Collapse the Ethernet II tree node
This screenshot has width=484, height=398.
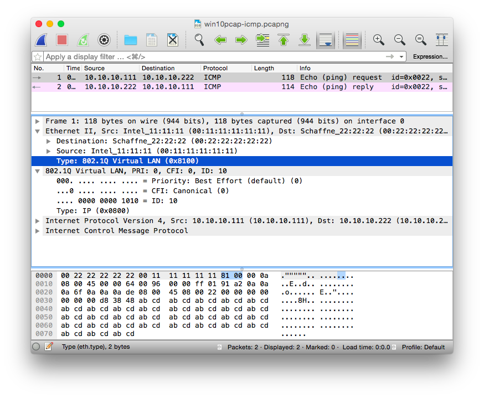pos(37,131)
